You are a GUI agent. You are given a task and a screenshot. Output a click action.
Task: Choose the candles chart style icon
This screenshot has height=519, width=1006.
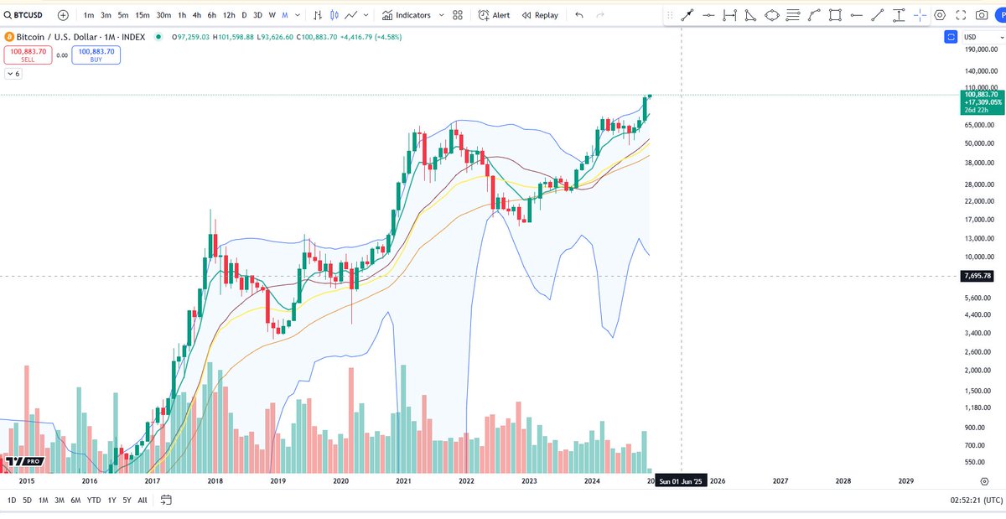335,15
